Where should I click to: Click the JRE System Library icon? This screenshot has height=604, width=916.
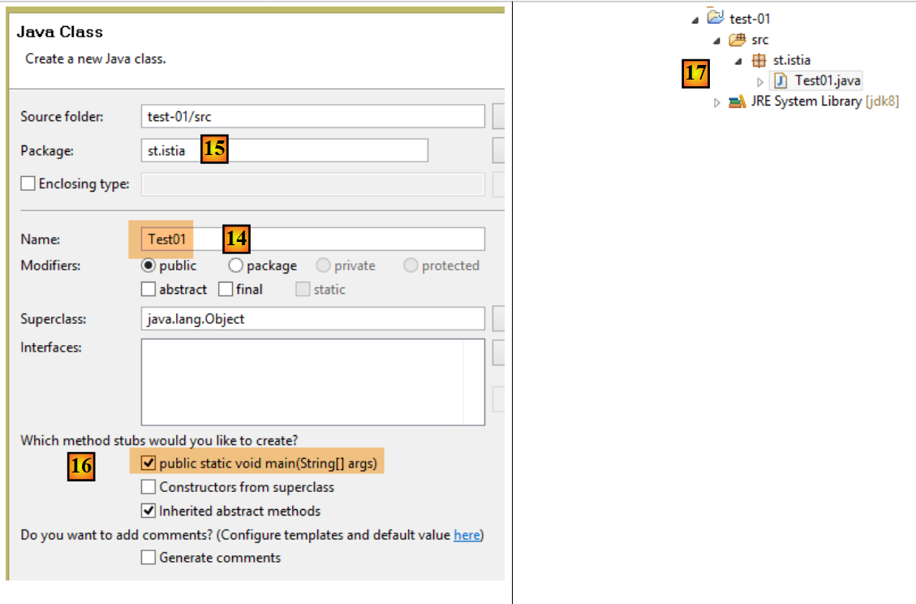point(737,101)
